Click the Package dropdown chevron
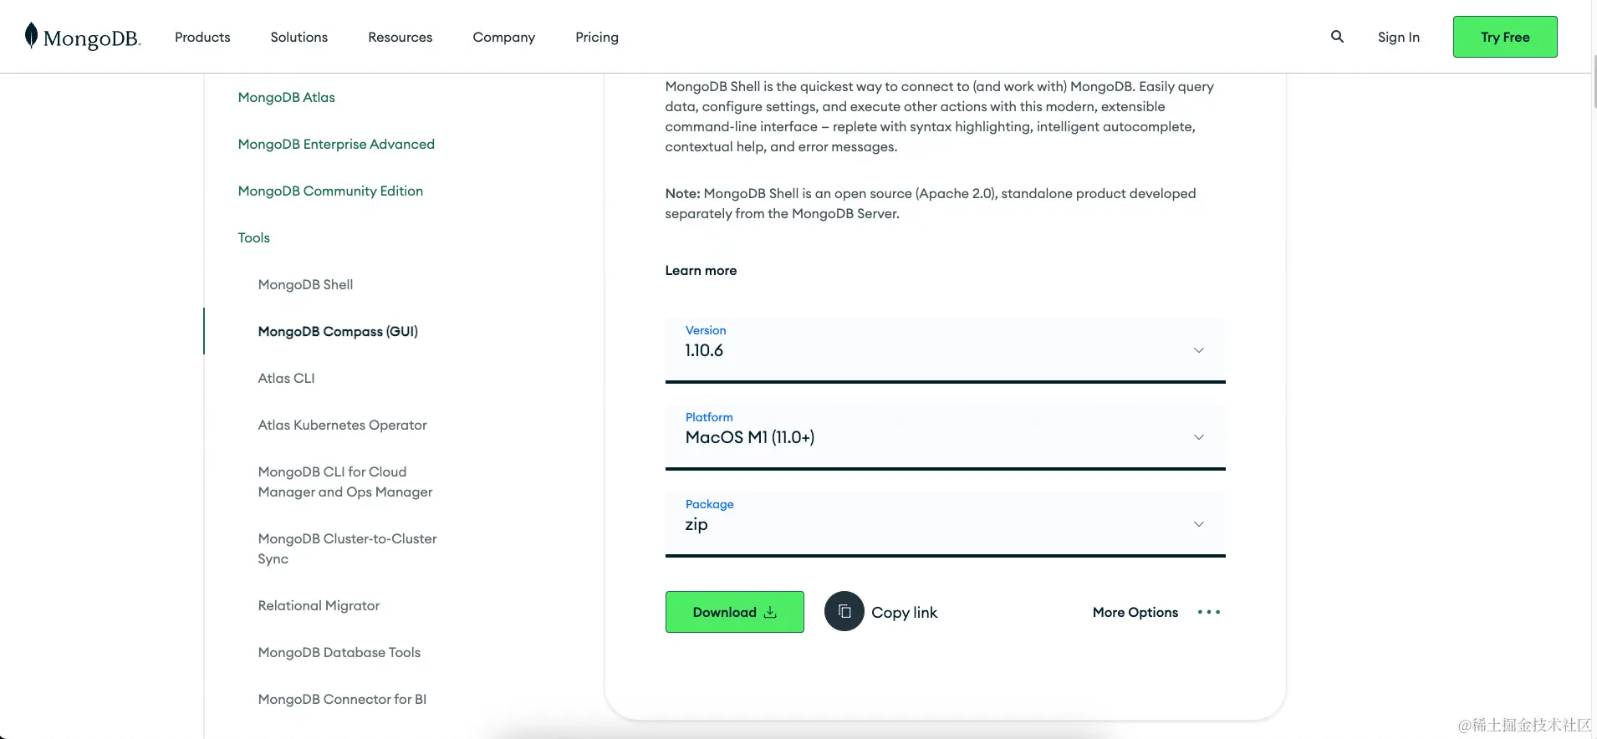Screen dimensions: 1597x739 (1199, 523)
